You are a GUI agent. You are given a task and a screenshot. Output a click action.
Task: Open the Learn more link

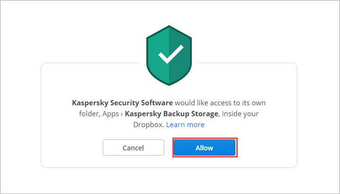(185, 125)
